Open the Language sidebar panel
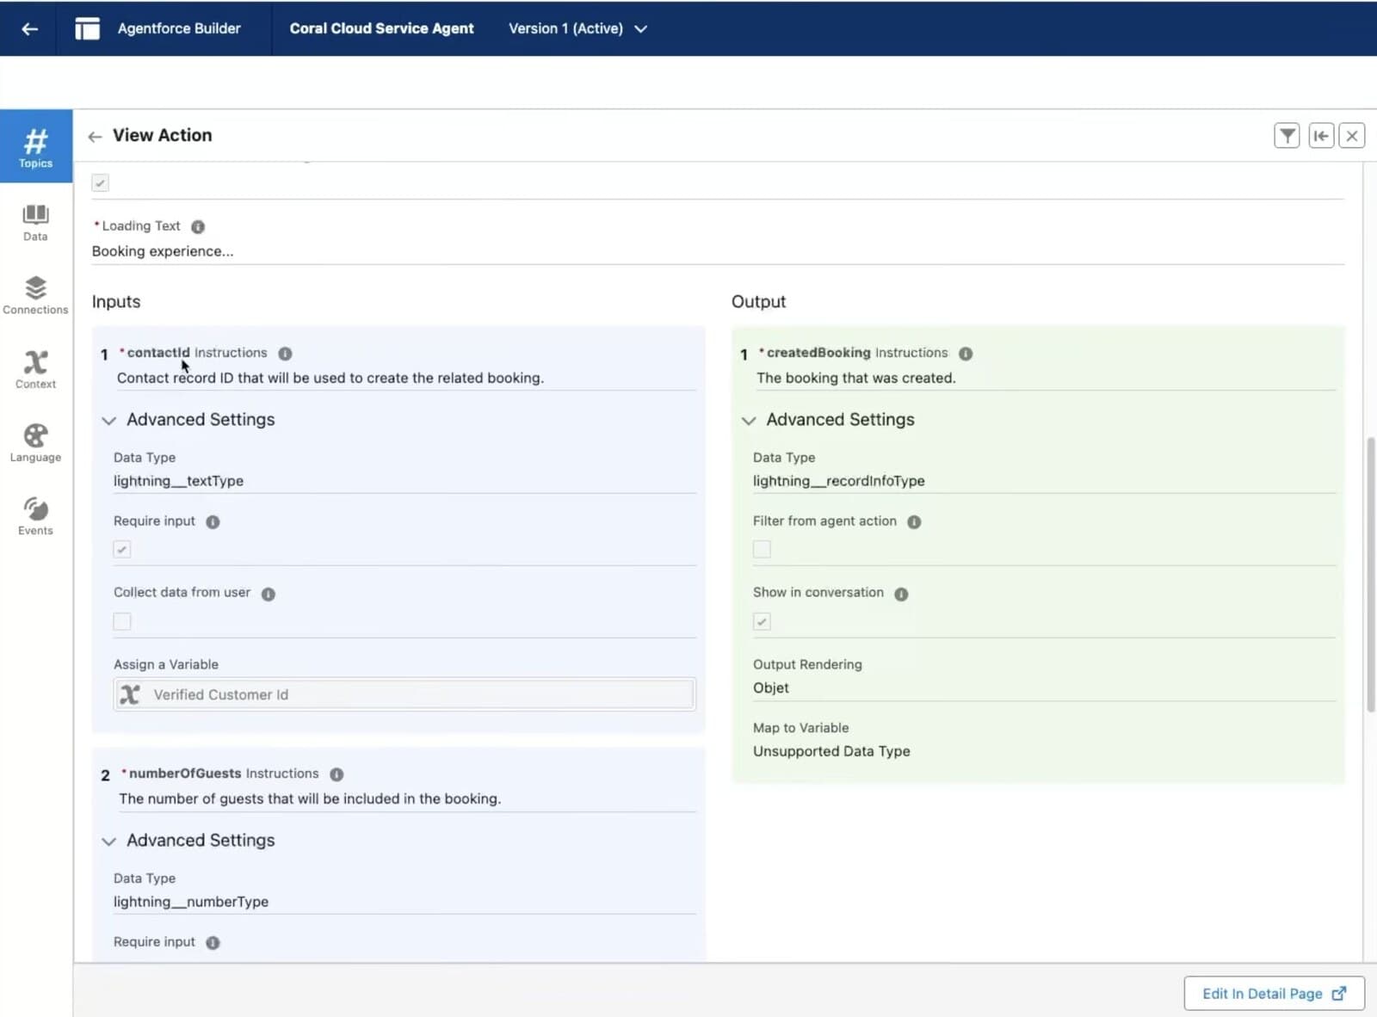Screen dimensions: 1377x1017 (36, 443)
